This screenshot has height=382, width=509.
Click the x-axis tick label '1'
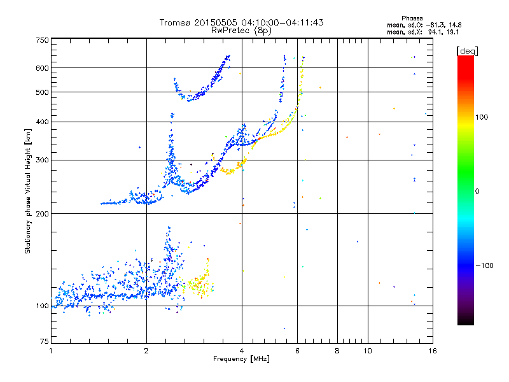click(x=51, y=351)
